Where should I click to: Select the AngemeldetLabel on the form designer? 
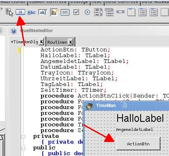(x=134, y=129)
